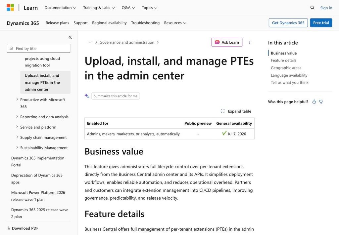The image size is (339, 235).
Task: Go to Release plans
Action: click(57, 23)
